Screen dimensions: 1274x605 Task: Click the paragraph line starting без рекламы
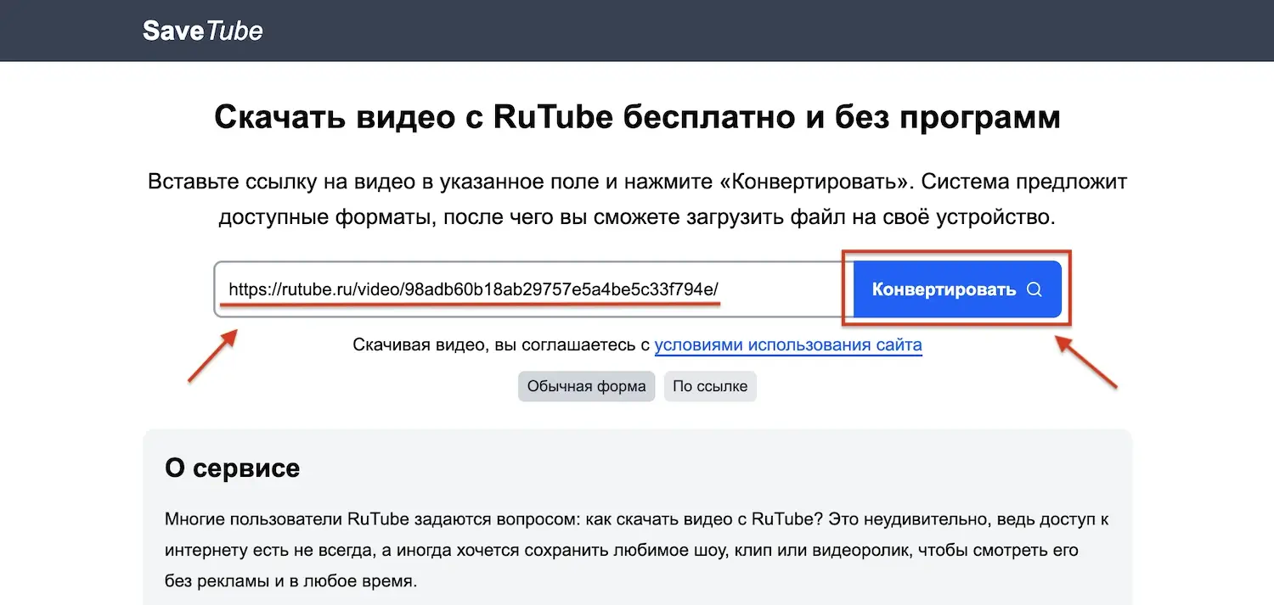290,582
